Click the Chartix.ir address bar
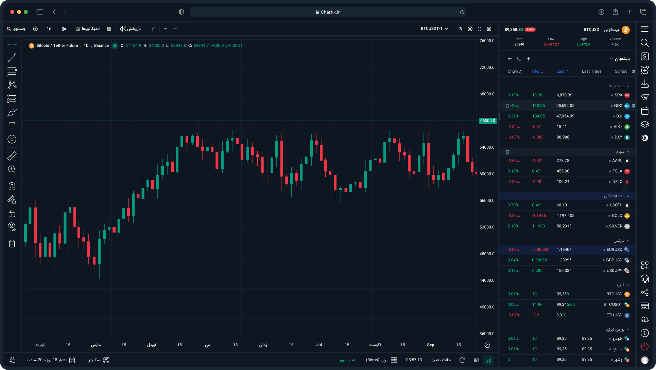Viewport: 656px width, 370px height. [x=328, y=12]
